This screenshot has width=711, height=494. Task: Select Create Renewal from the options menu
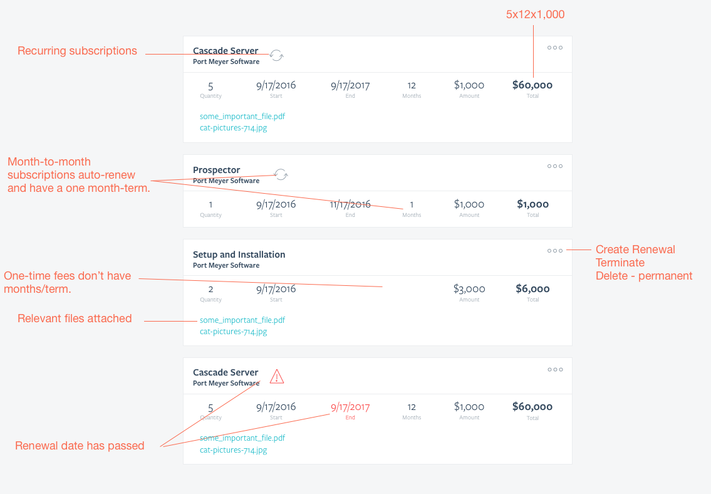tap(635, 250)
